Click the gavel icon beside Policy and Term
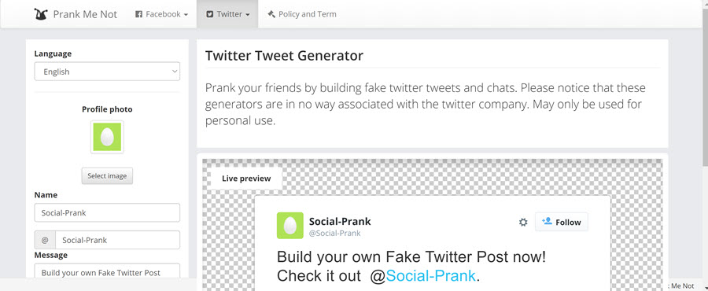This screenshot has width=708, height=291. click(x=271, y=14)
